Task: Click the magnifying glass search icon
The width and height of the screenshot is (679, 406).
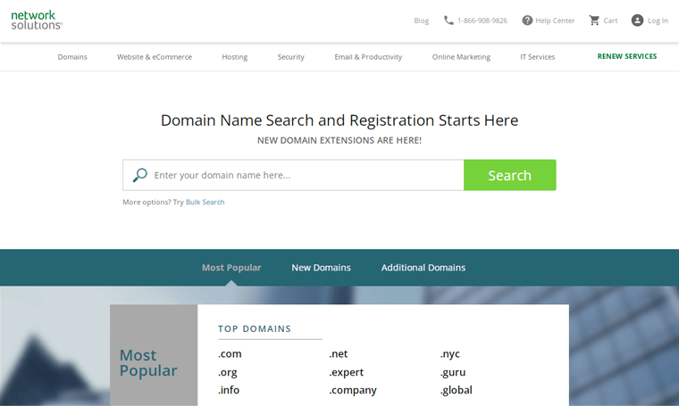Action: pos(140,175)
